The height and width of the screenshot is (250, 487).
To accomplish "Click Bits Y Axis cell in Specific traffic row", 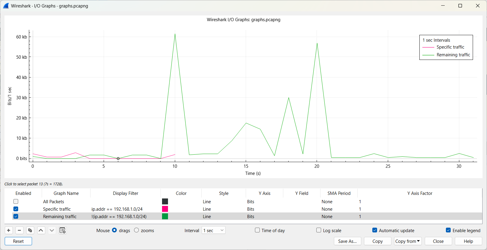I will [x=264, y=209].
